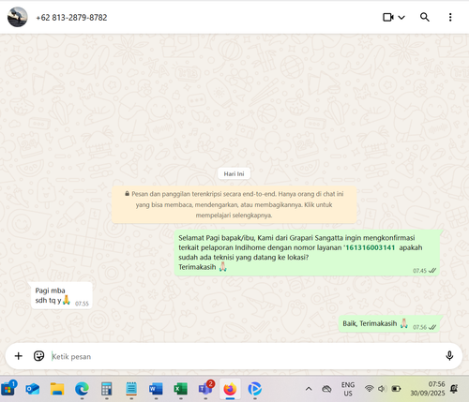469x402 pixels.
Task: Open the emoji and sticker picker
Action: [38, 356]
